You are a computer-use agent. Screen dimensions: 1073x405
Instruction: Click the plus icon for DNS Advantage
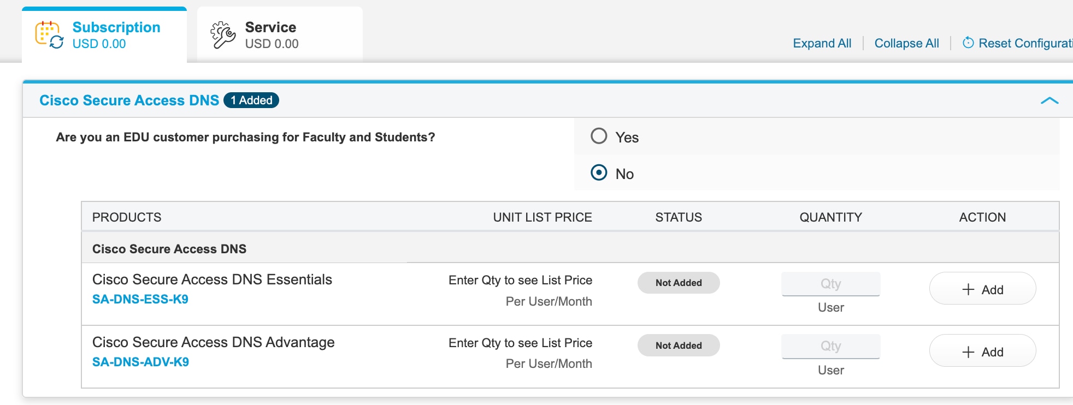pyautogui.click(x=968, y=352)
